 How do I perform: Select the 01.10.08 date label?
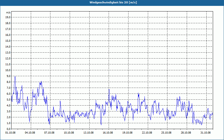coord(11,133)
